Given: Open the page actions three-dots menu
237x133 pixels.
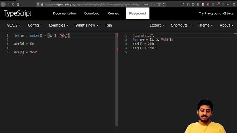Looking at the screenshot, I should pyautogui.click(x=155, y=4).
